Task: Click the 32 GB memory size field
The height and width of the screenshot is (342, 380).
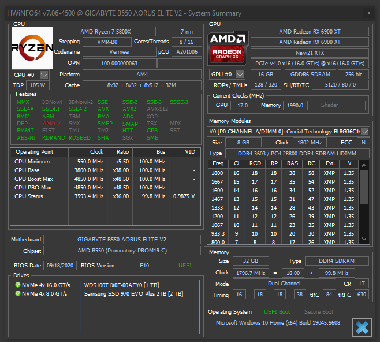Action: (251, 261)
